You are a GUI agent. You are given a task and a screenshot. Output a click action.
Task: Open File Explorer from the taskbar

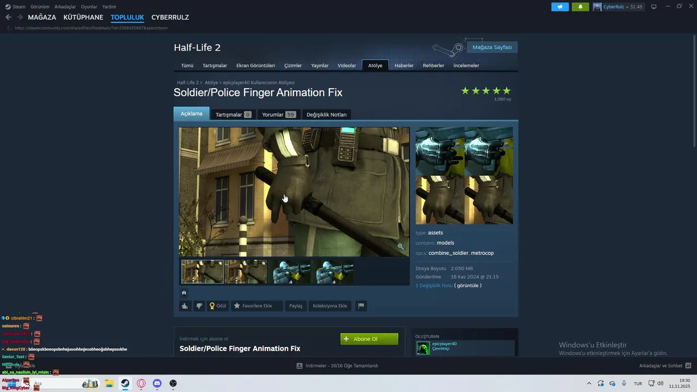click(x=109, y=383)
